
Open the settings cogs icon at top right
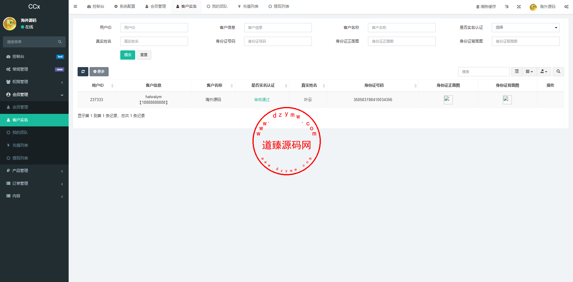566,7
